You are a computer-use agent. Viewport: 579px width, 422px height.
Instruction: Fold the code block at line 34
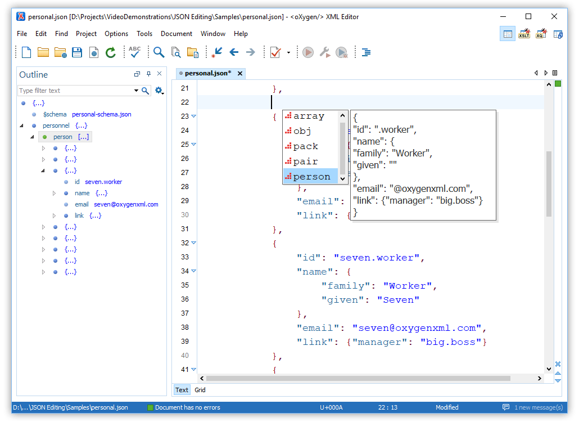click(193, 271)
